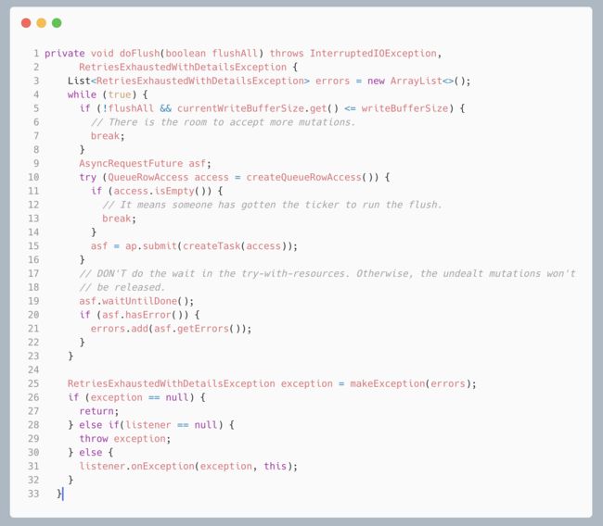Viewport: 603px width, 526px height.
Task: Click line number 10 in the gutter
Action: coord(33,177)
